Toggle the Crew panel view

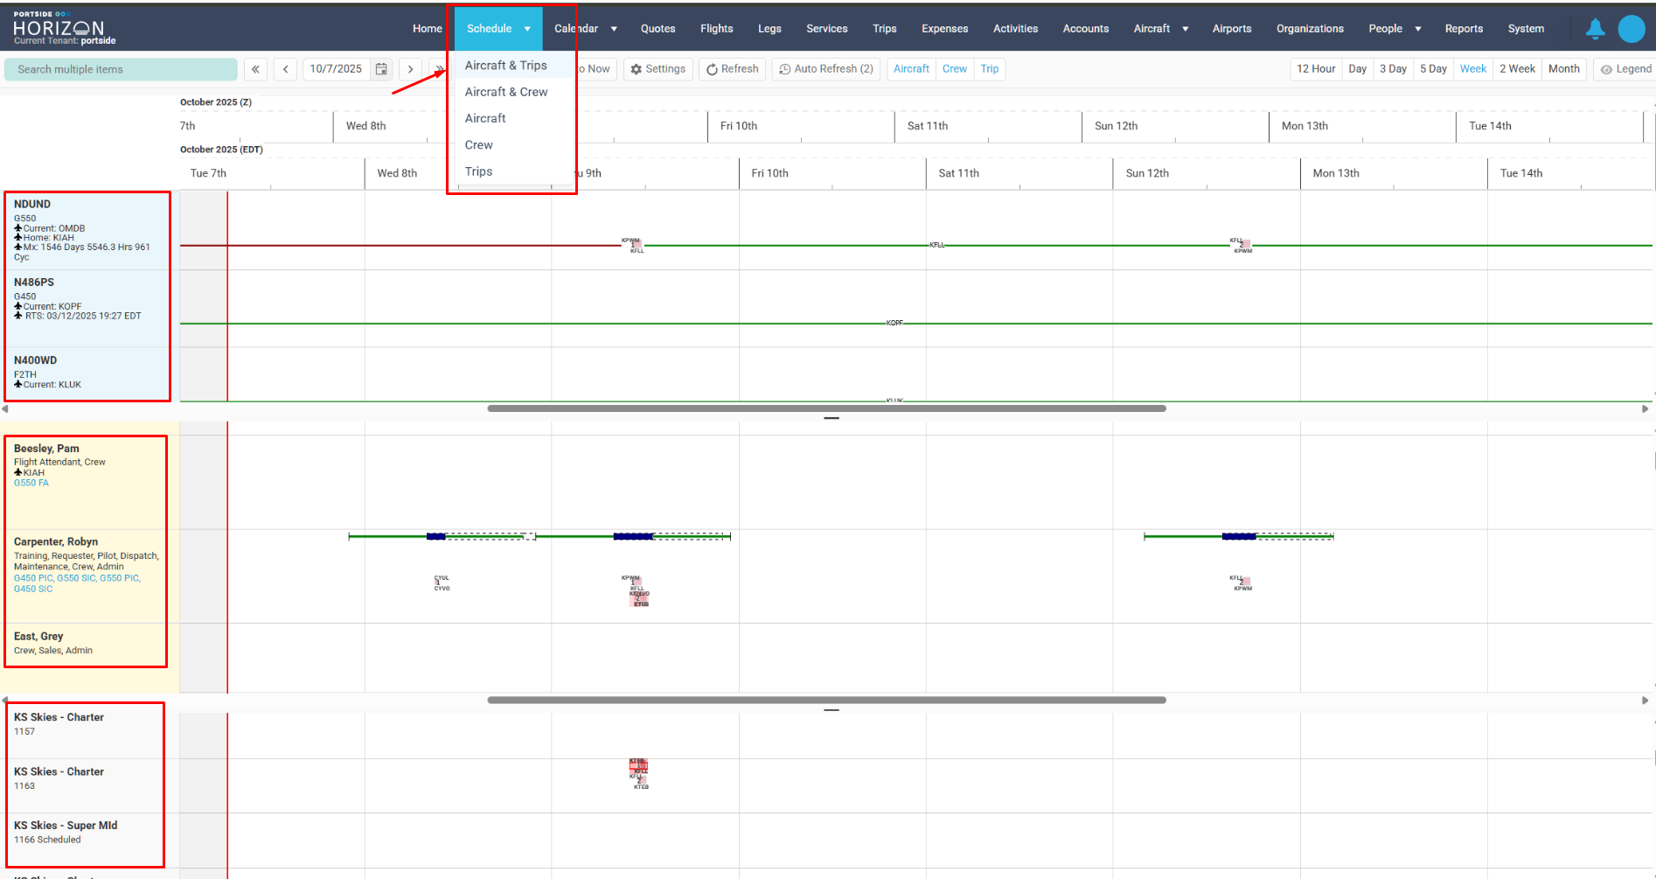(954, 69)
